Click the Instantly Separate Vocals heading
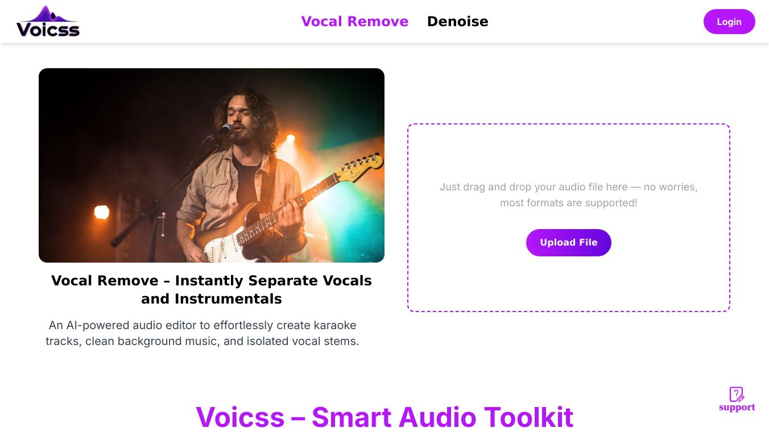The image size is (769, 432). (212, 289)
